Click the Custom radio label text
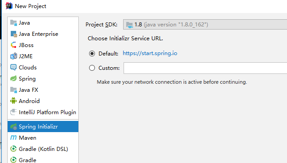The height and width of the screenshot is (163, 287). tap(109, 68)
